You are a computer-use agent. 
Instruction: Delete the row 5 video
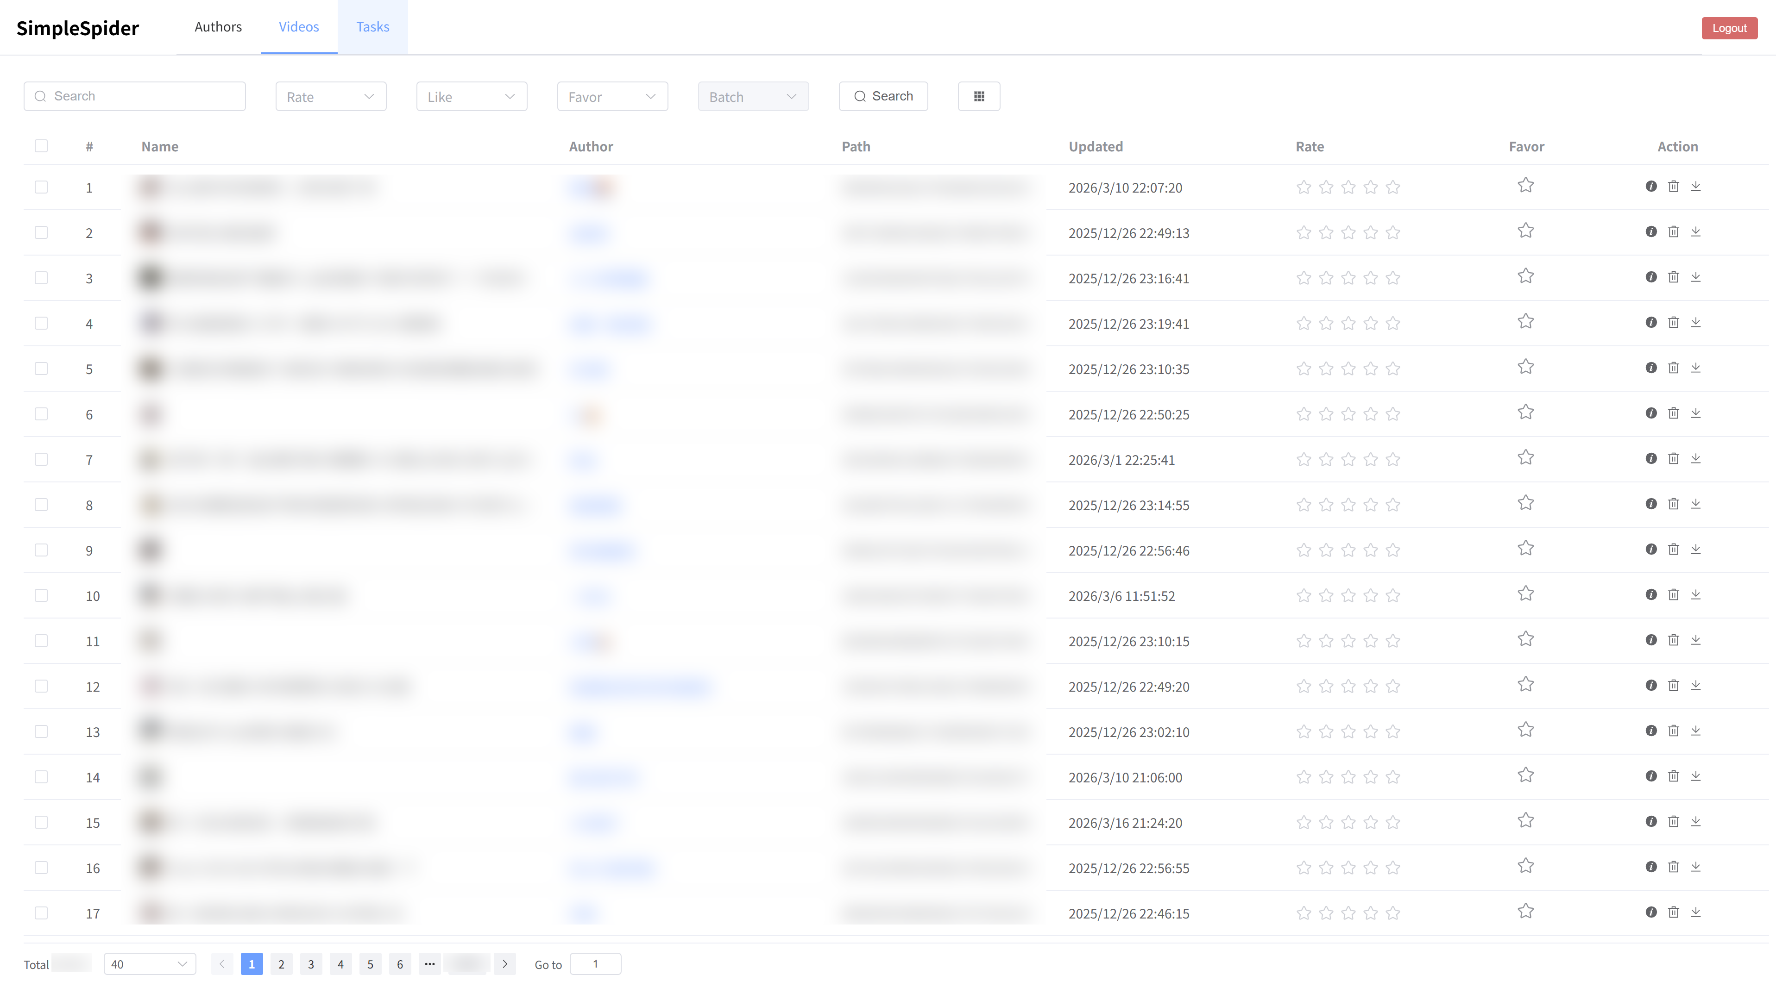click(x=1673, y=368)
